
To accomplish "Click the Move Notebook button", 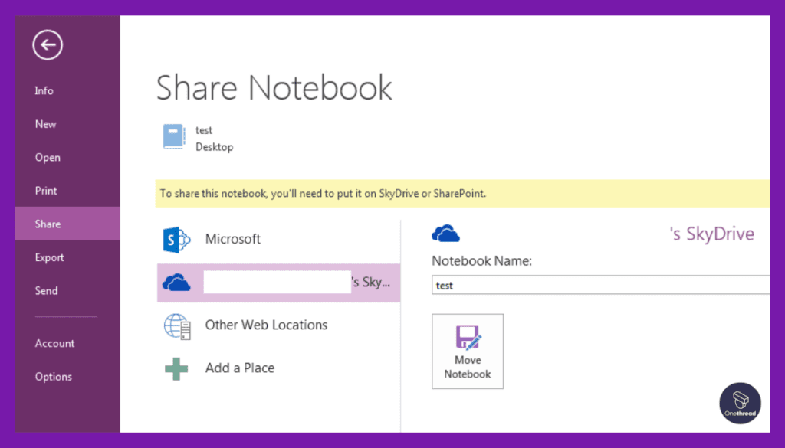I will (x=468, y=352).
